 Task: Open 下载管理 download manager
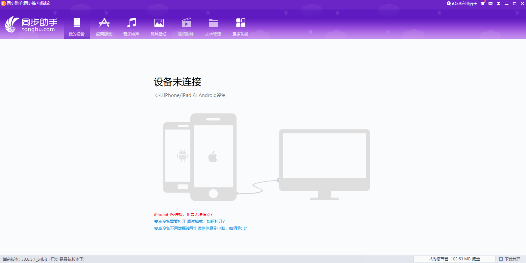[510, 259]
